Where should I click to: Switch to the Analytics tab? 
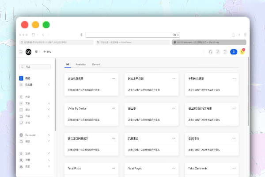tap(80, 65)
